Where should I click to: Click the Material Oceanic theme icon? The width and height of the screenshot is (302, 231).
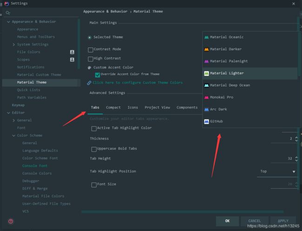(x=206, y=37)
